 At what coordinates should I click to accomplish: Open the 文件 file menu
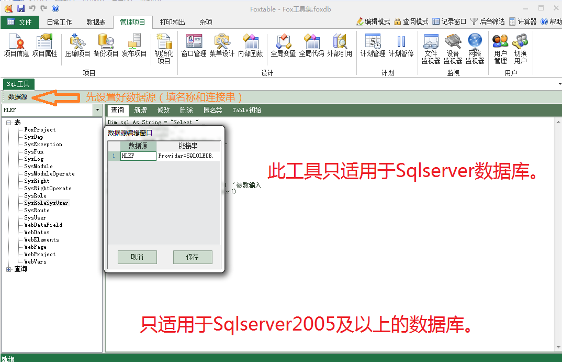(20, 22)
